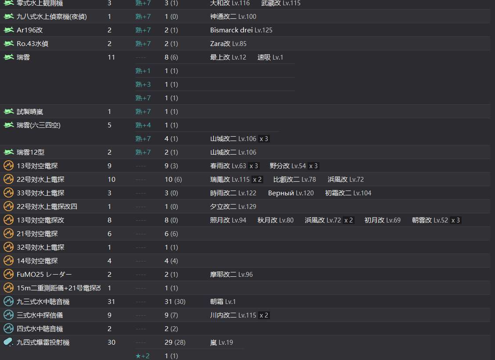Image resolution: width=495 pixels, height=360 pixels.
Task: Click ship 神通改二 Lv.100
Action: coord(233,16)
